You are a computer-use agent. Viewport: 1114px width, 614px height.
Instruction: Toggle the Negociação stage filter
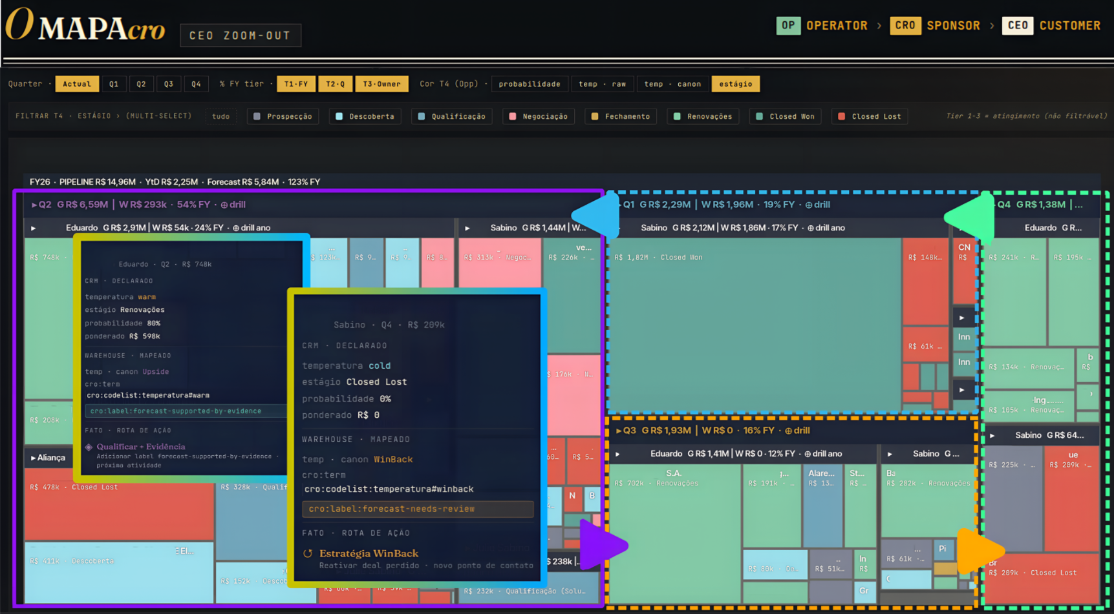point(538,117)
